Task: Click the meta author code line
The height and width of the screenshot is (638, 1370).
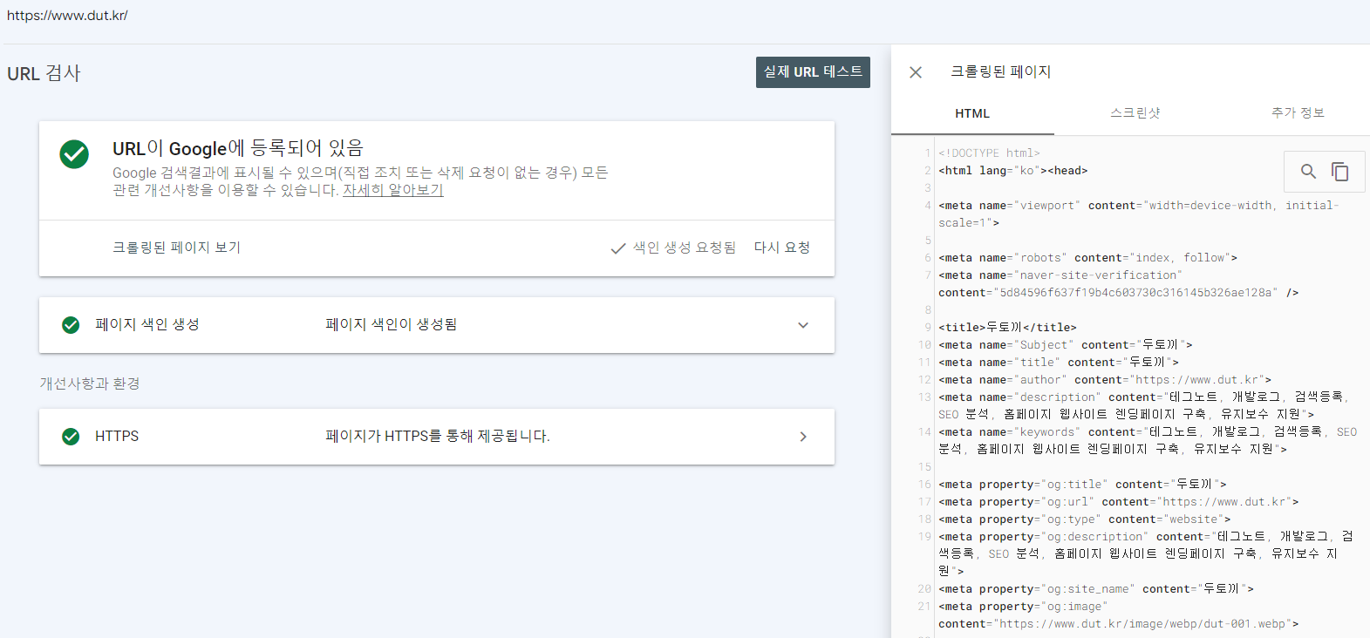Action: [x=1105, y=380]
